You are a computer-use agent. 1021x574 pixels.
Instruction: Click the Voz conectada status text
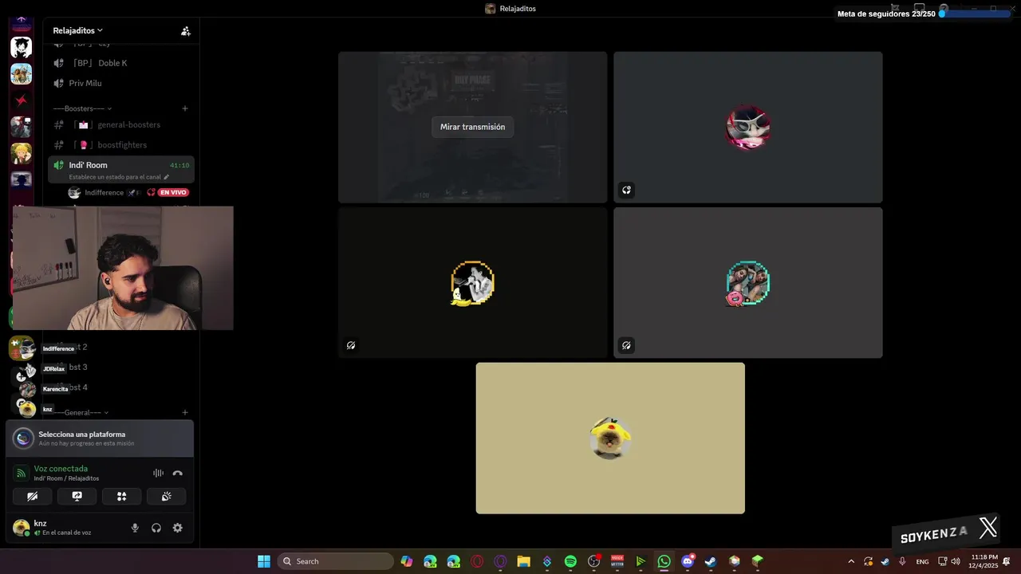click(x=61, y=469)
